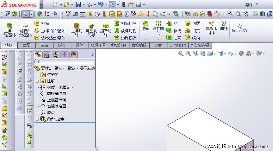Select the 原点 origin in feature tree
This screenshot has height=151, width=273.
point(51,113)
